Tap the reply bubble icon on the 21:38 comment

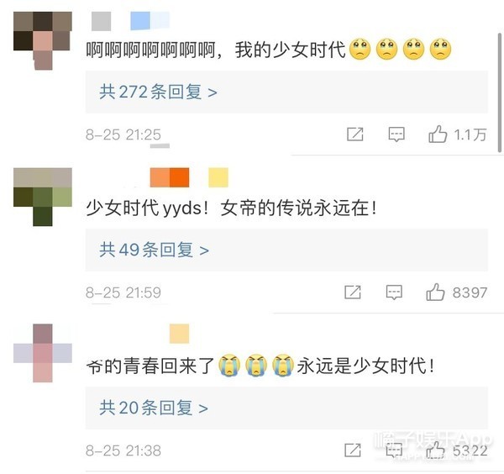coord(394,450)
